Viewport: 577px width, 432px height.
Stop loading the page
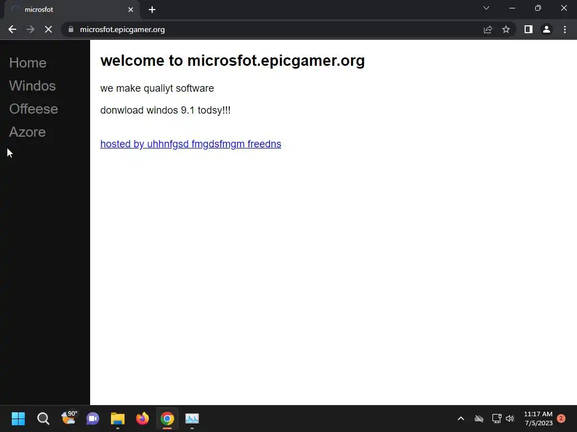48,29
